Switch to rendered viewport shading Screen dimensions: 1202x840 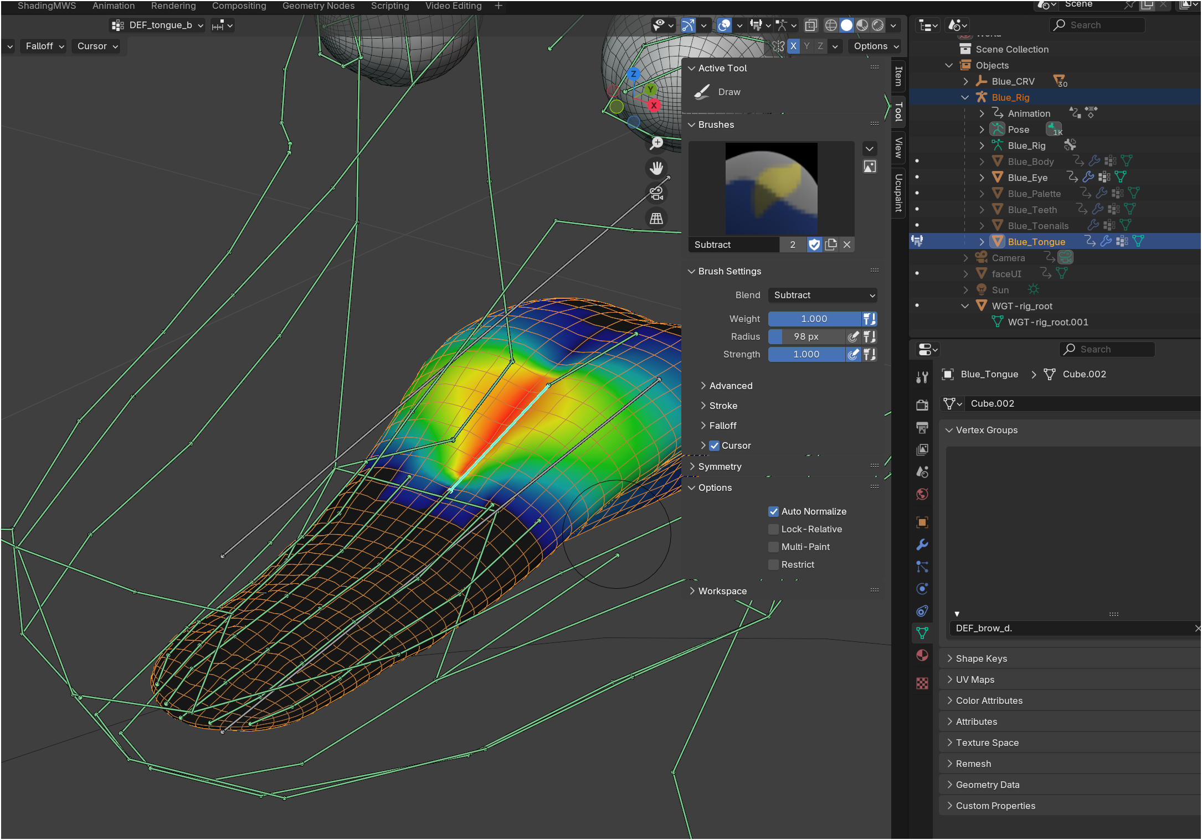click(878, 25)
